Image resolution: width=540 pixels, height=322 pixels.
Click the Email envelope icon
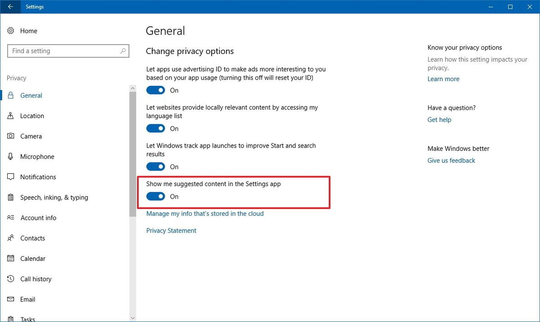click(11, 299)
